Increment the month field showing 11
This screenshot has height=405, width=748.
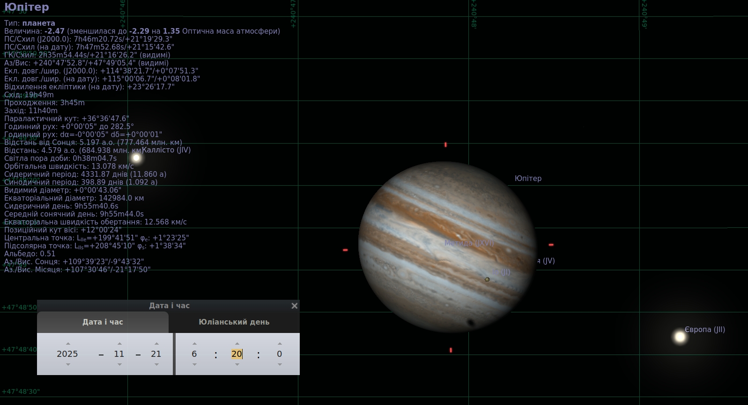click(119, 344)
